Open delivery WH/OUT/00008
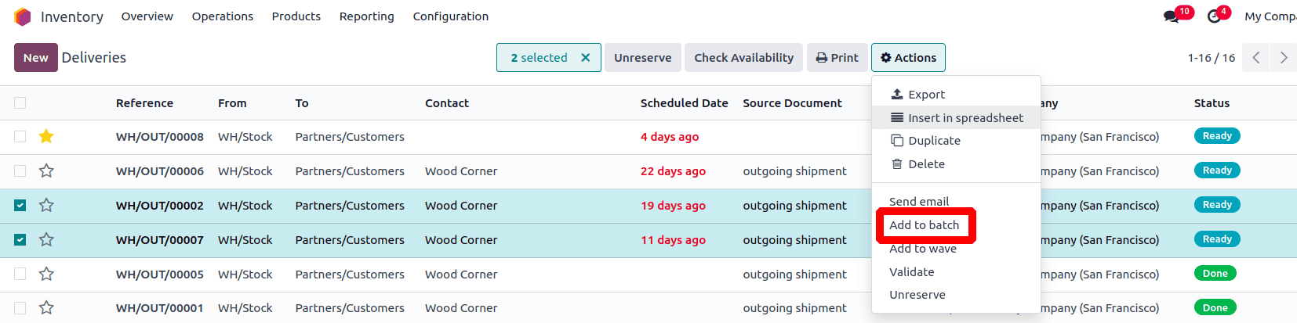Viewport: 1297px width, 323px height. tap(160, 137)
